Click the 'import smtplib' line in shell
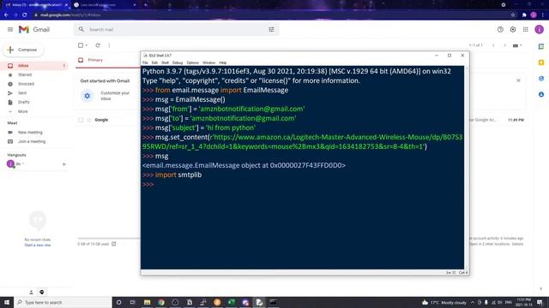Viewport: 549px width, 308px height. (x=178, y=175)
